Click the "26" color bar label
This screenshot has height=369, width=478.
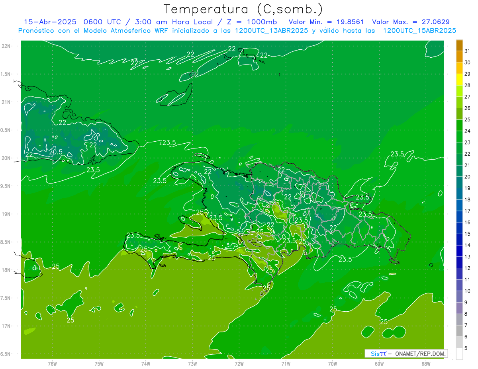468,108
